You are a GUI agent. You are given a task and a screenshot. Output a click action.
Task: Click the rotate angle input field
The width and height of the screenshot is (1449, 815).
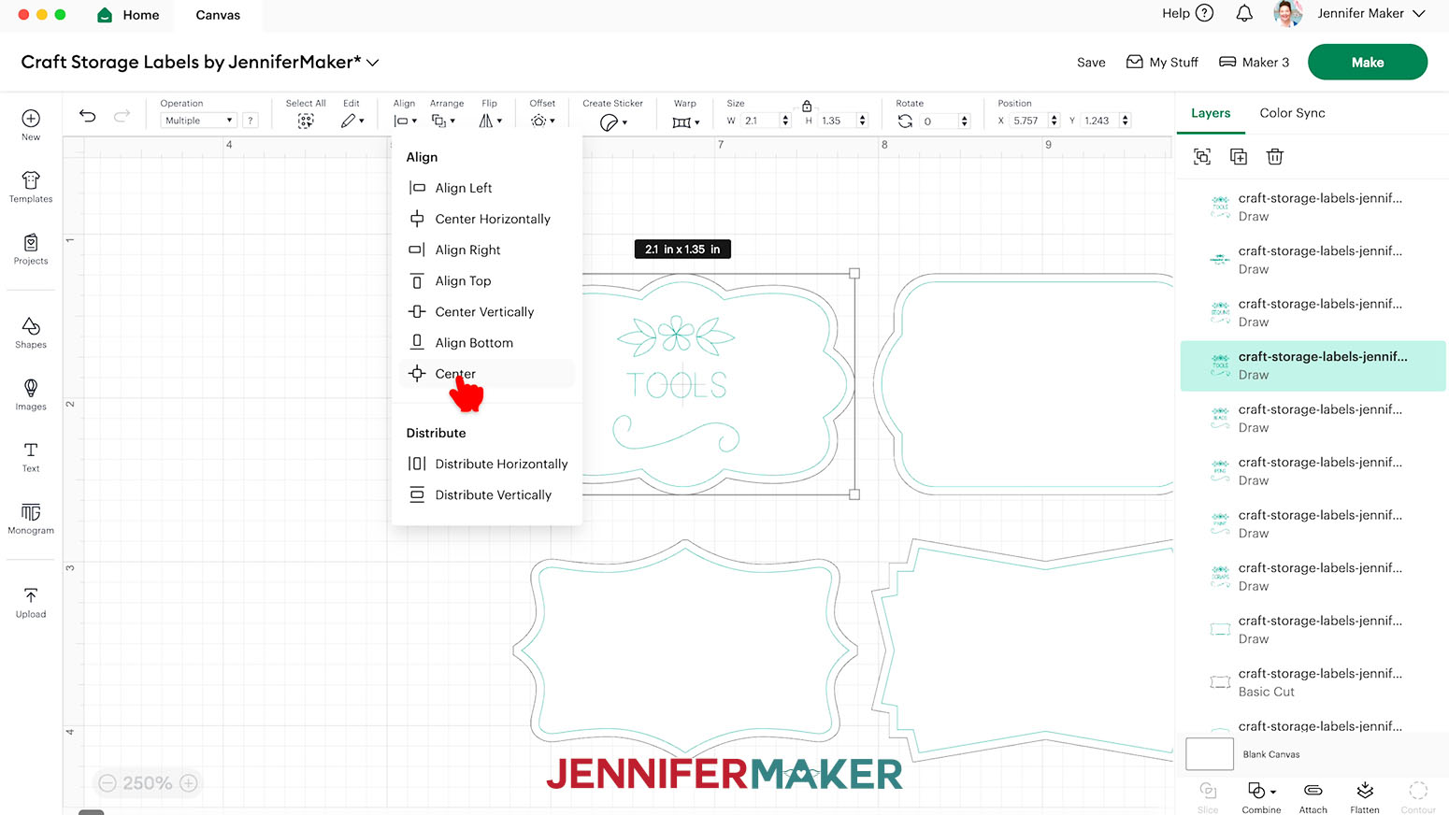(939, 121)
